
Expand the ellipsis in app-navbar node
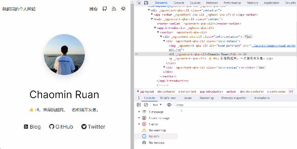(234, 15)
